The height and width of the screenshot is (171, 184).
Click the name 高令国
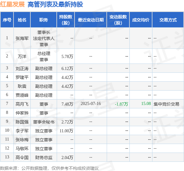coord(22,157)
